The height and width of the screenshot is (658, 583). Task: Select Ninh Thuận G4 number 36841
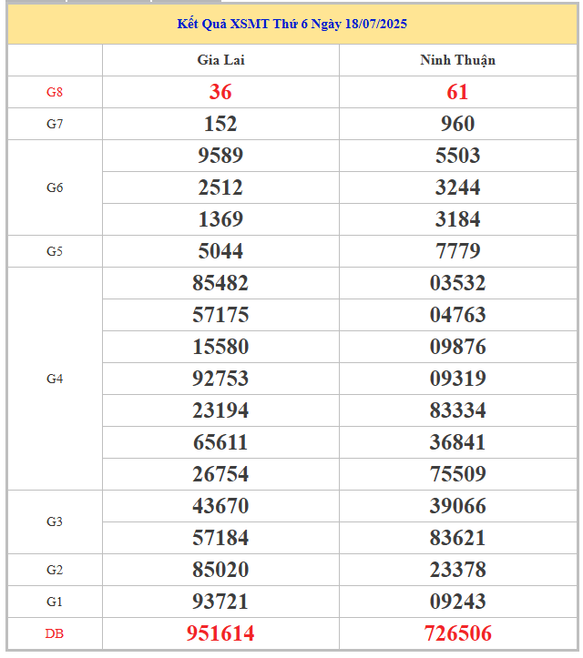[457, 442]
